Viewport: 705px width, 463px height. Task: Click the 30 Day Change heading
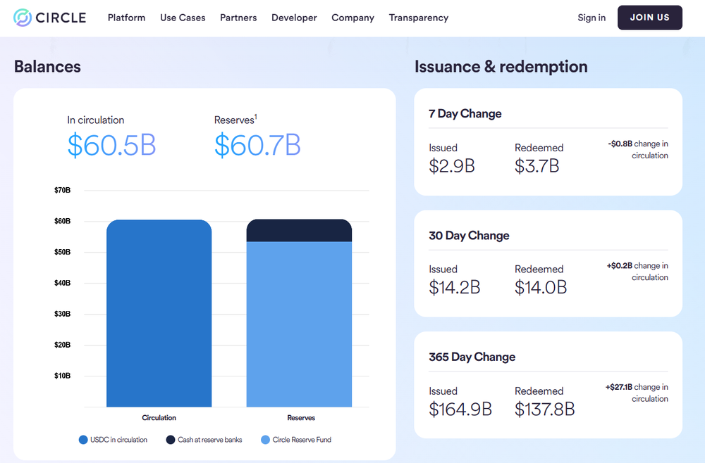point(469,236)
